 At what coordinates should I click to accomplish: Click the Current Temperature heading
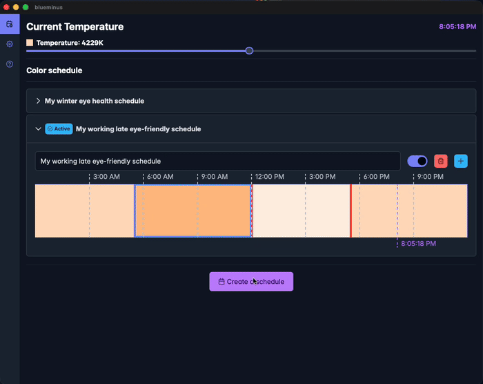click(75, 27)
